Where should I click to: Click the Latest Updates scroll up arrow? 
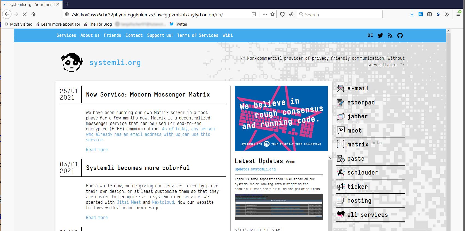[x=330, y=158]
